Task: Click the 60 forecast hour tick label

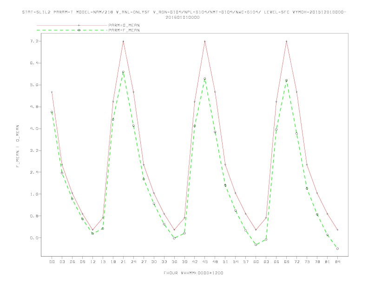Action: tap(256, 262)
